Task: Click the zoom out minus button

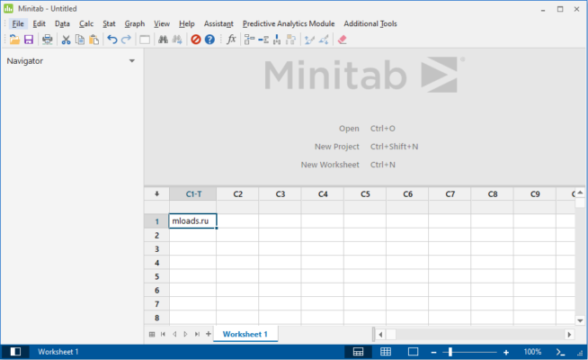Action: pyautogui.click(x=434, y=352)
